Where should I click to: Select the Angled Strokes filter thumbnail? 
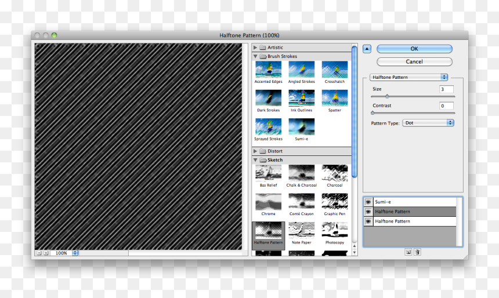pos(301,70)
